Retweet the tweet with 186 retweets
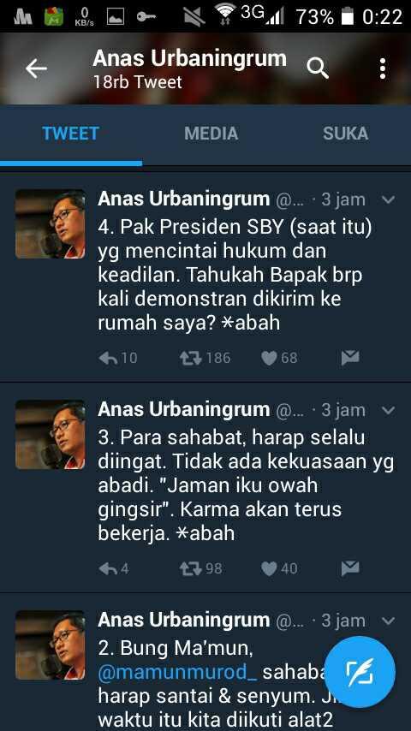The height and width of the screenshot is (731, 411). [191, 358]
